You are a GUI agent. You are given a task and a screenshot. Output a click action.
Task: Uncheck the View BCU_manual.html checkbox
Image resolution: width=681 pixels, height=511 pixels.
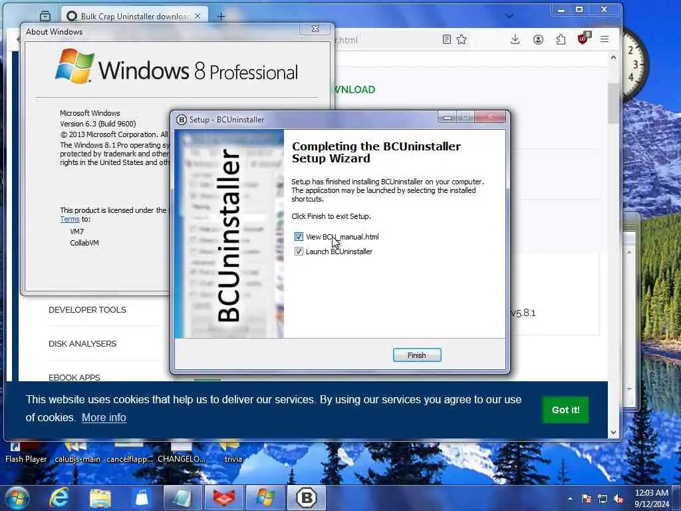click(x=299, y=237)
